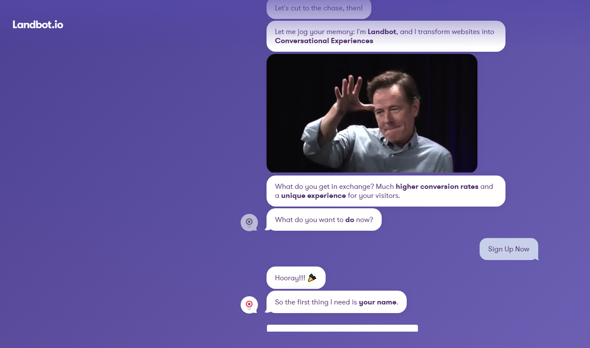Click the Landbot.io logo

tap(38, 25)
